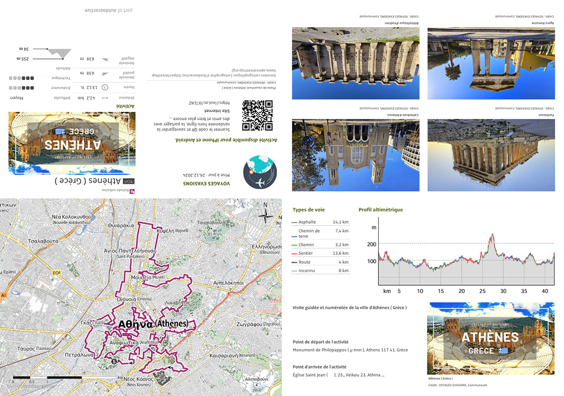Click the '42,2 km' distance value
564x396 pixels.
[86, 98]
